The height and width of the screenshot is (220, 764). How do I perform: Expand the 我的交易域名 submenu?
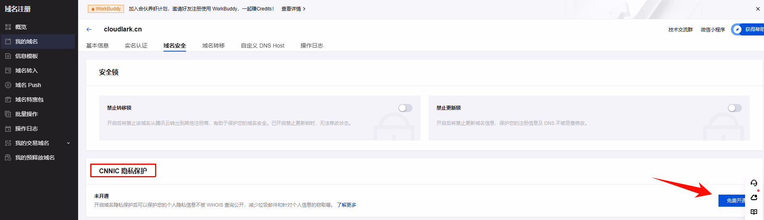click(x=68, y=143)
